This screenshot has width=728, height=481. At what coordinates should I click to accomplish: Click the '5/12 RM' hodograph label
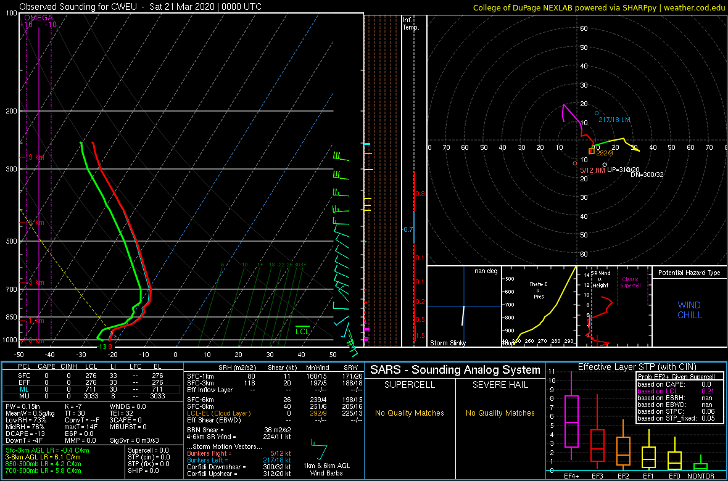click(593, 170)
